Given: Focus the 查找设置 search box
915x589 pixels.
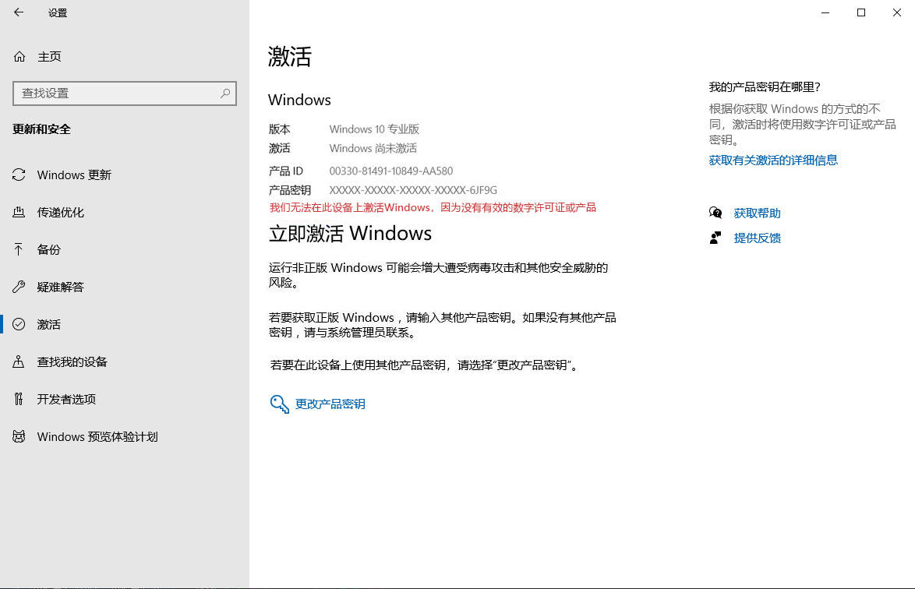Looking at the screenshot, I should click(x=124, y=93).
